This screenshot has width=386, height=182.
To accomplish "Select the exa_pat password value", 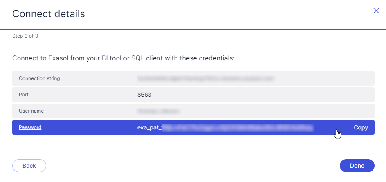I will 225,127.
